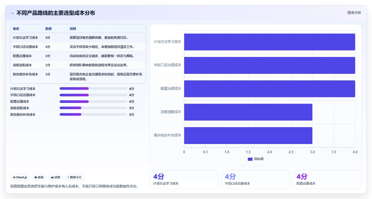This screenshot has height=199, width=372.
Task: Open the 4分 配置治理成本 data card
Action: click(327, 179)
